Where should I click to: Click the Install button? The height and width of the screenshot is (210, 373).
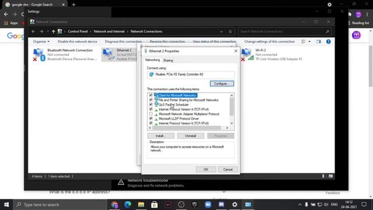click(161, 136)
